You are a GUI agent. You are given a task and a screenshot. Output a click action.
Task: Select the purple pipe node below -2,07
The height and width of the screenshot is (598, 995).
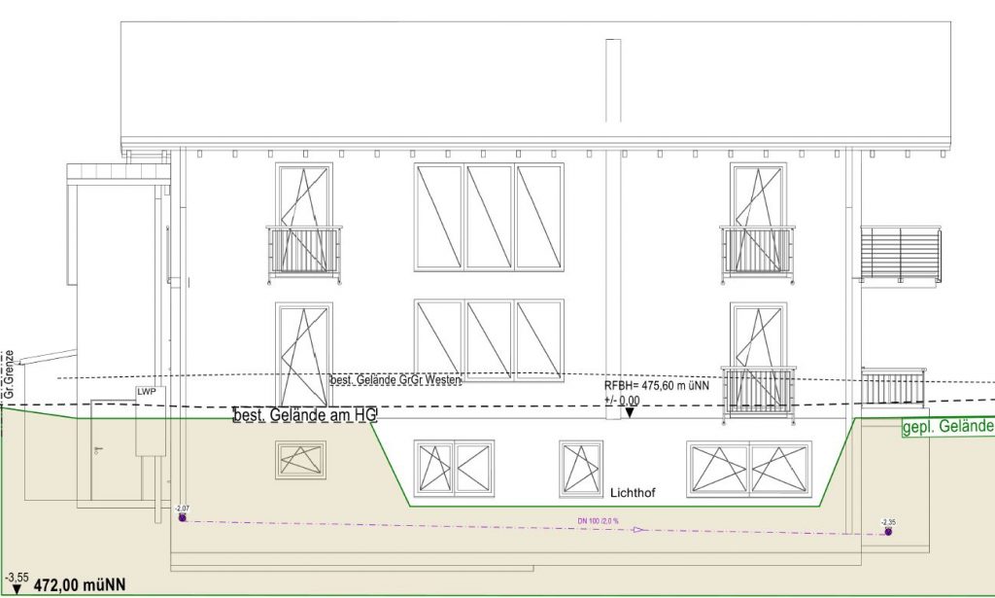(x=183, y=518)
